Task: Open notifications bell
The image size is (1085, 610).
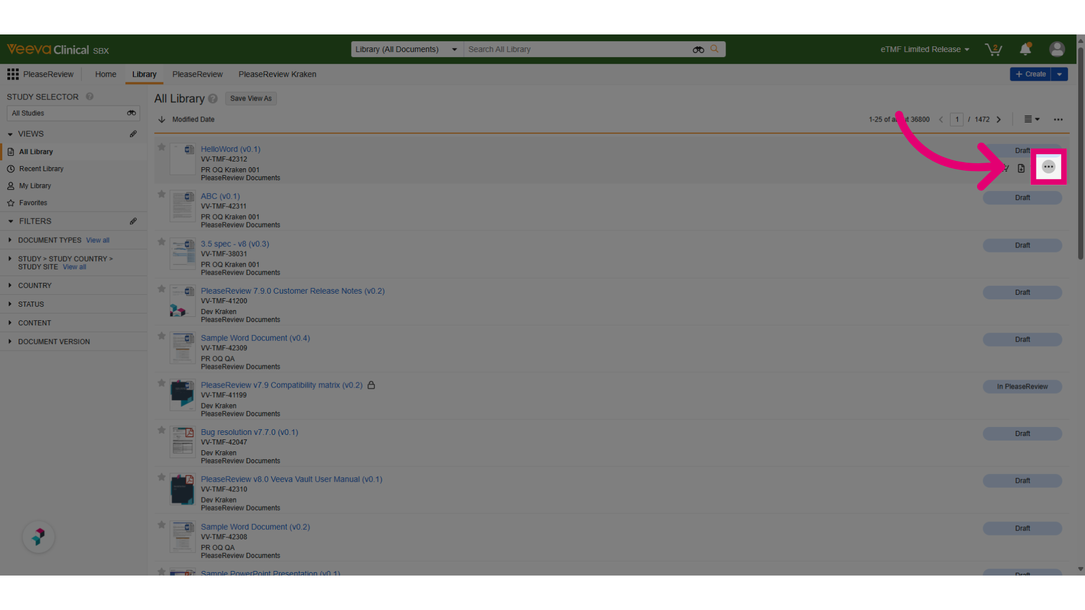Action: tap(1026, 49)
